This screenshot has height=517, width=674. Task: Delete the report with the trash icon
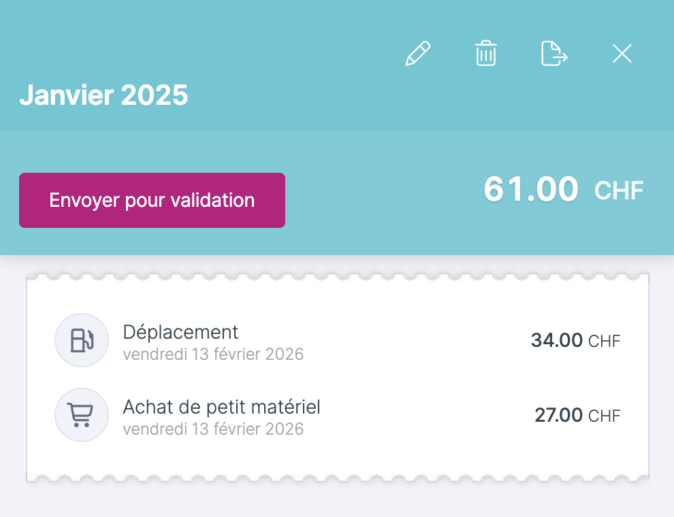coord(485,54)
